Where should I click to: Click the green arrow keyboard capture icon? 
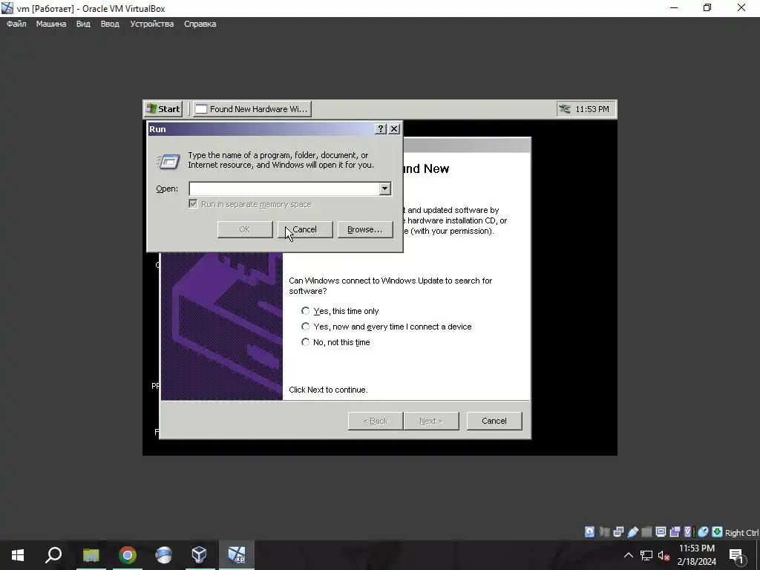coord(718,532)
